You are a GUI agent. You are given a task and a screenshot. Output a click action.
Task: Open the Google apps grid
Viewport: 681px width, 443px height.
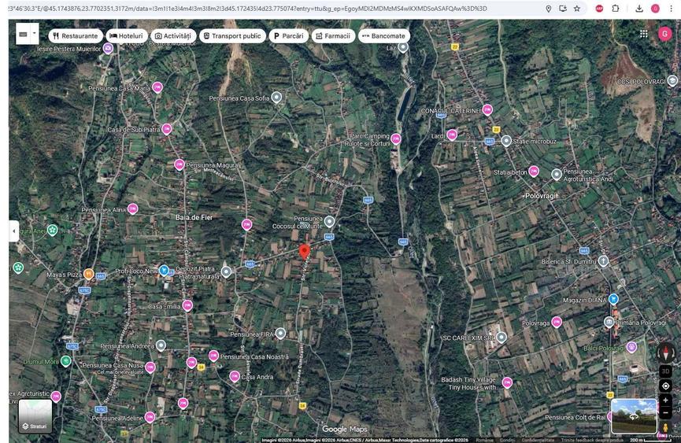click(x=643, y=34)
